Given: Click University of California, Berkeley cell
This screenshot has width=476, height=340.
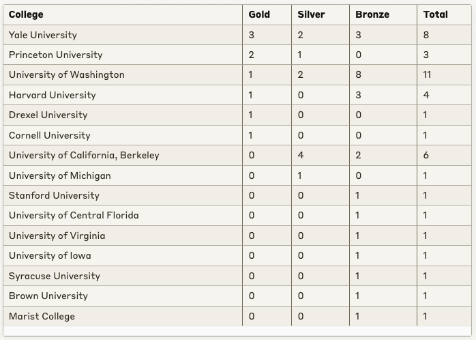Looking at the screenshot, I should click(123, 155).
